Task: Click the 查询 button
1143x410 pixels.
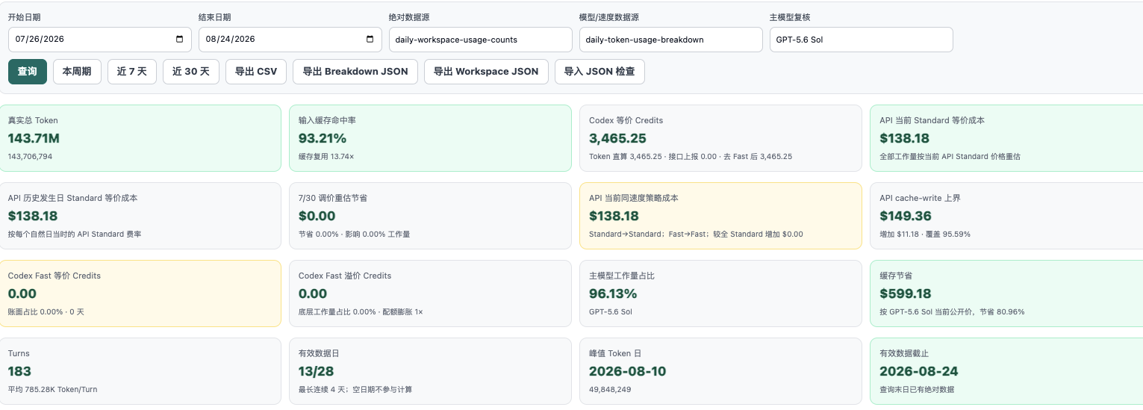Action: click(x=28, y=72)
